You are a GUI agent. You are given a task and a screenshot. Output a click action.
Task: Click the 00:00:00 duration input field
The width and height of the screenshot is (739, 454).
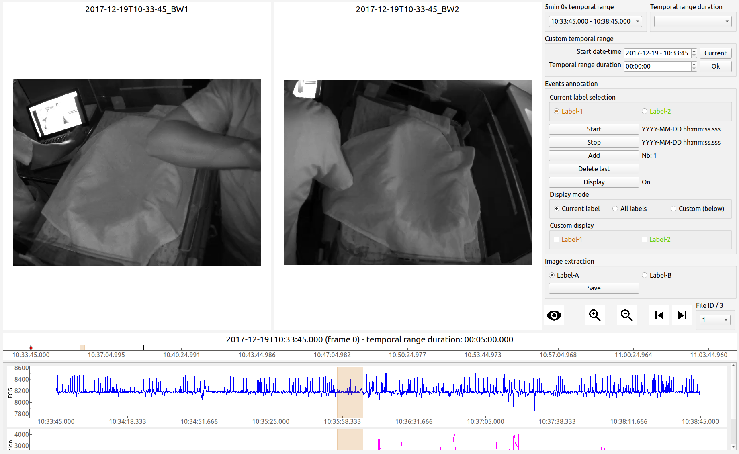pos(657,66)
